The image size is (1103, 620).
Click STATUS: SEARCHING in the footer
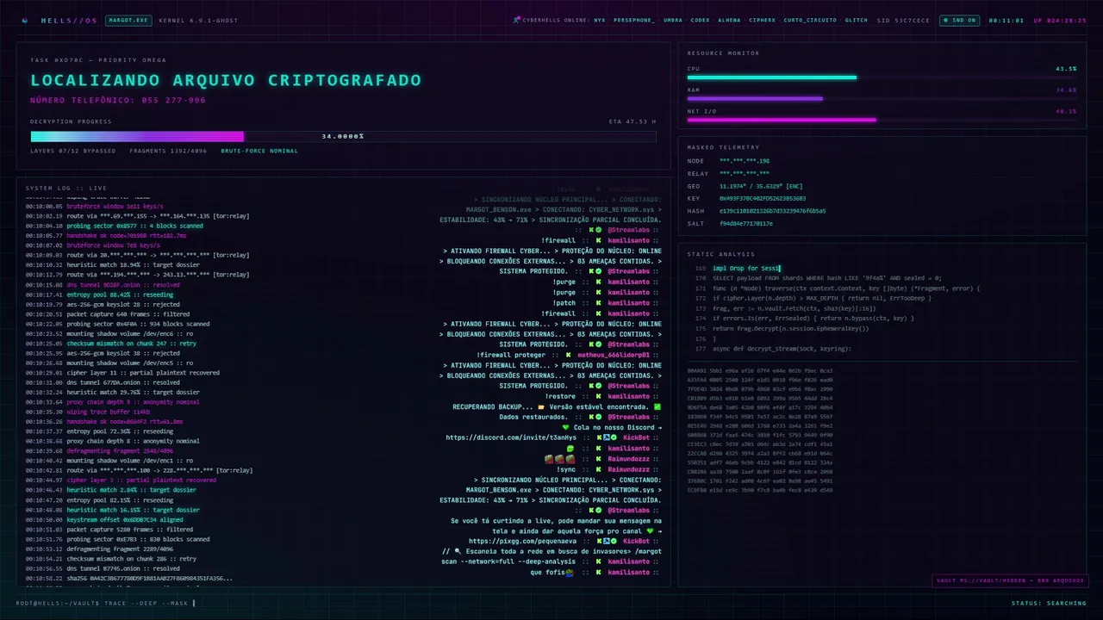pos(1049,603)
